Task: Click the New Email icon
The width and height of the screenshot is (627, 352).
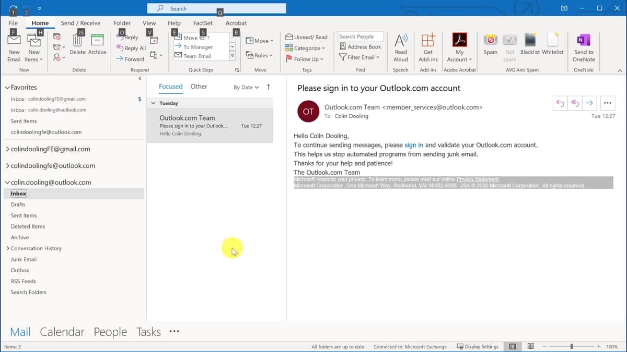Action: [x=14, y=41]
